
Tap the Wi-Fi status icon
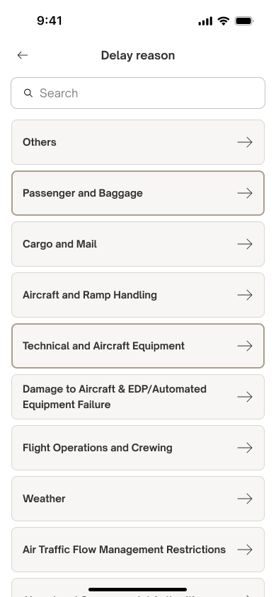click(224, 21)
